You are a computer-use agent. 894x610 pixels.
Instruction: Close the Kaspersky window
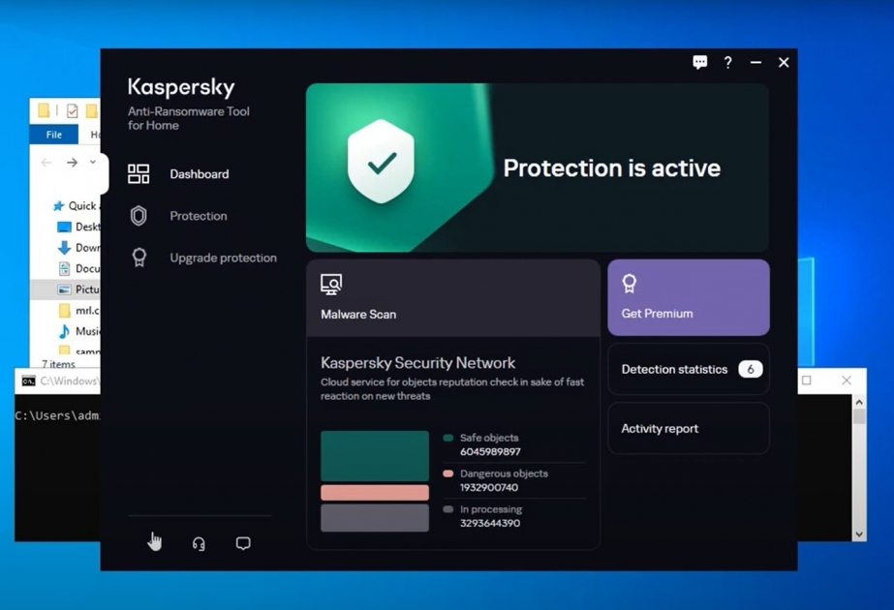pyautogui.click(x=784, y=62)
